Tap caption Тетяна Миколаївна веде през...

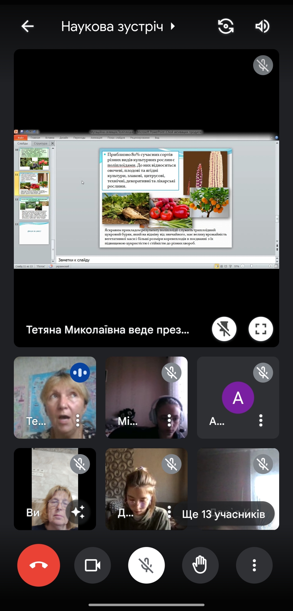pyautogui.click(x=107, y=330)
